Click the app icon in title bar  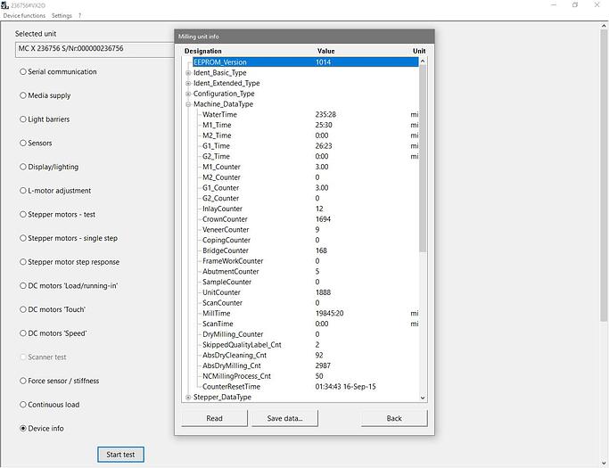click(4, 4)
